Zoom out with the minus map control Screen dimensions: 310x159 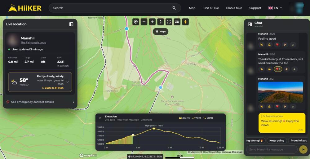144,22
